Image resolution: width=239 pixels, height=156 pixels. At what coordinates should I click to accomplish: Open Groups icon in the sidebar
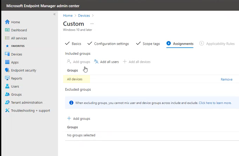pos(7,95)
